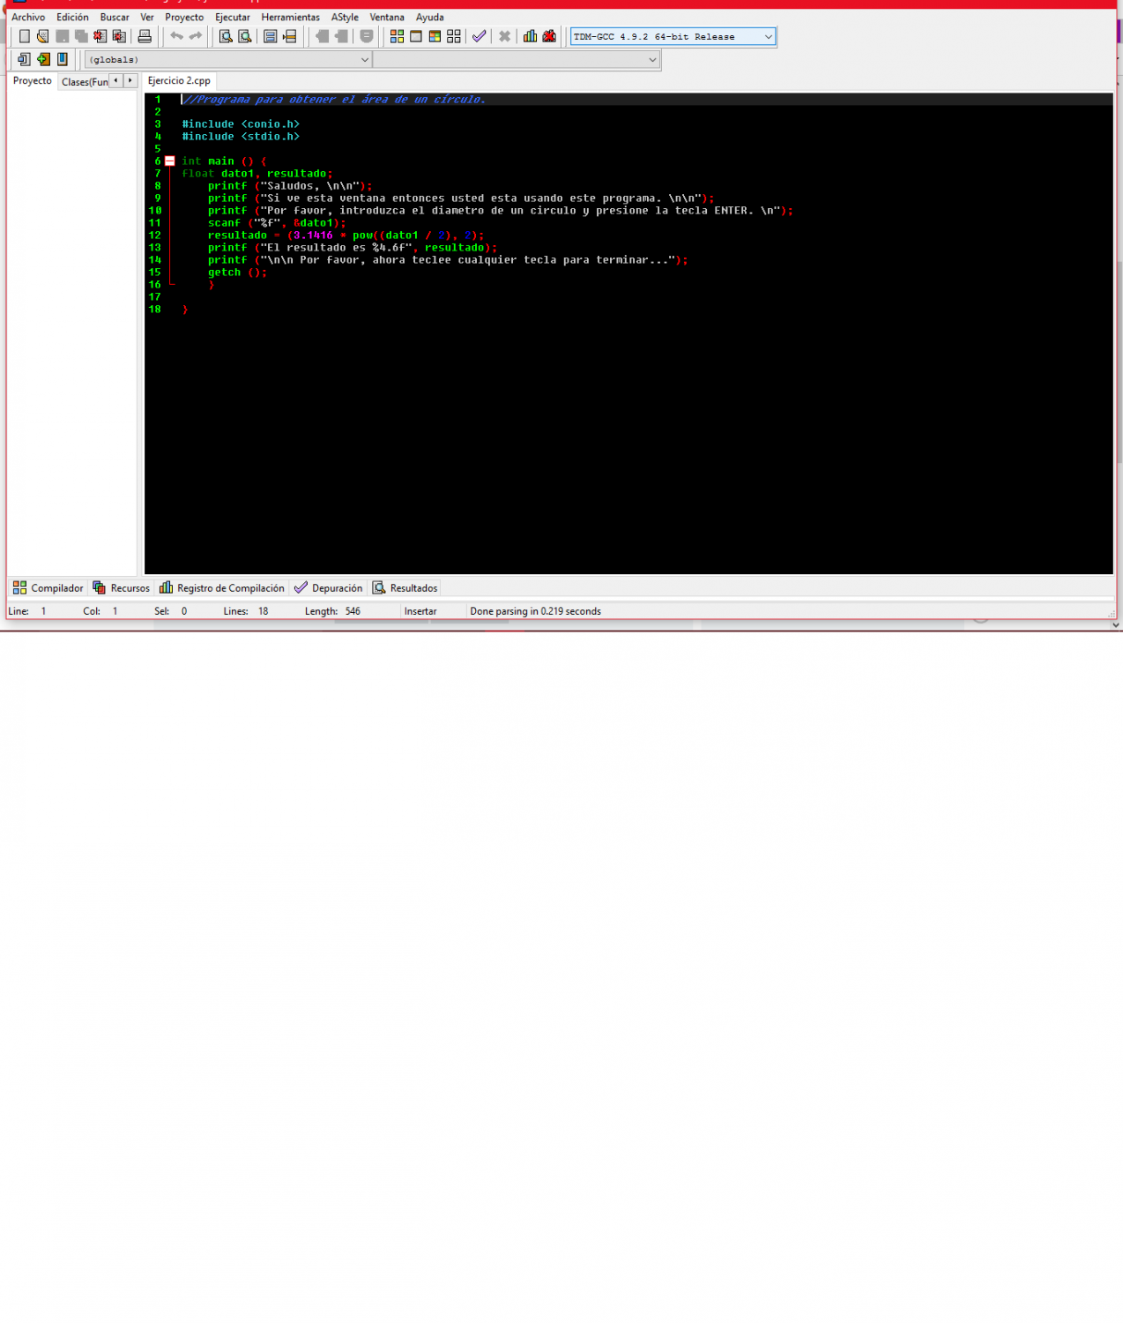Open the Archivo menu

[28, 17]
